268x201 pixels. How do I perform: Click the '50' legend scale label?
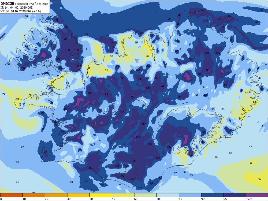113,199
